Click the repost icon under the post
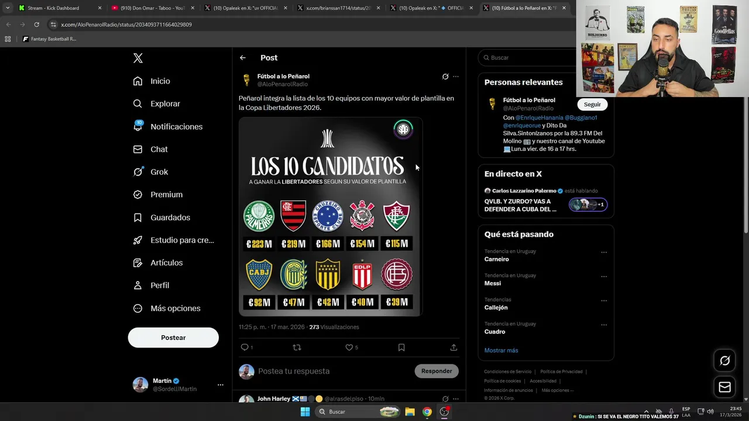The image size is (749, 421). [x=297, y=347]
